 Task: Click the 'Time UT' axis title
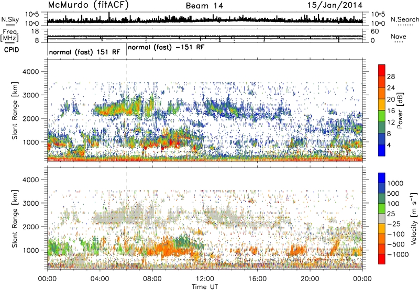pyautogui.click(x=205, y=287)
